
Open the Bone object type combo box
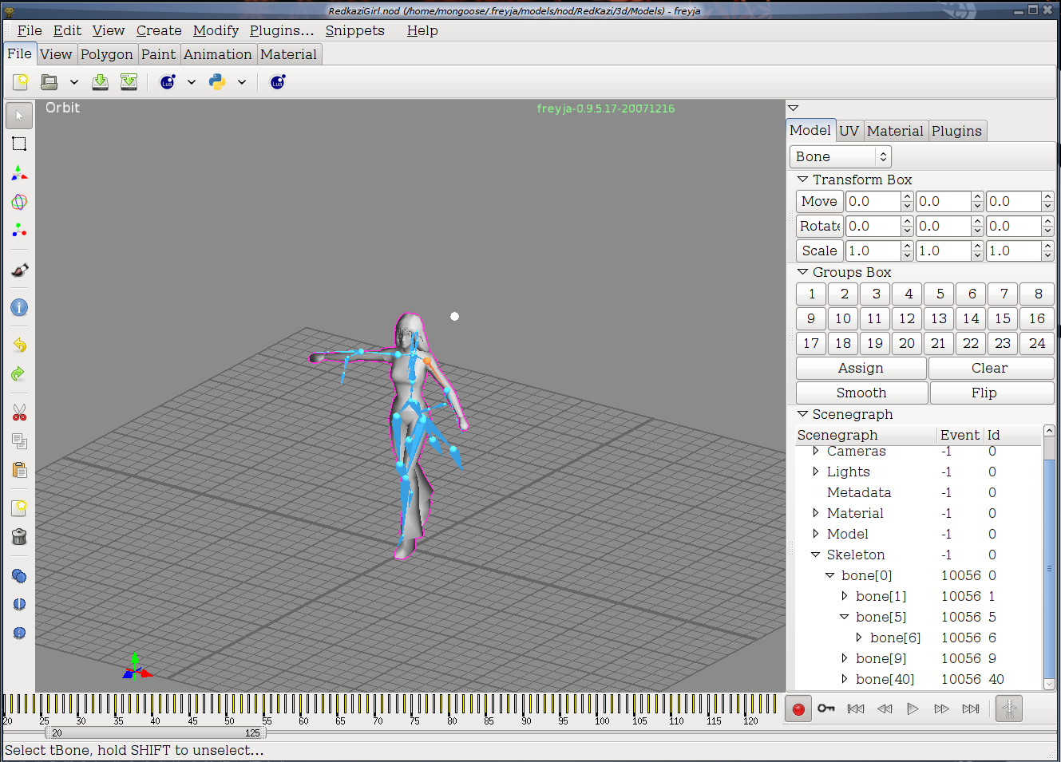[x=841, y=156]
